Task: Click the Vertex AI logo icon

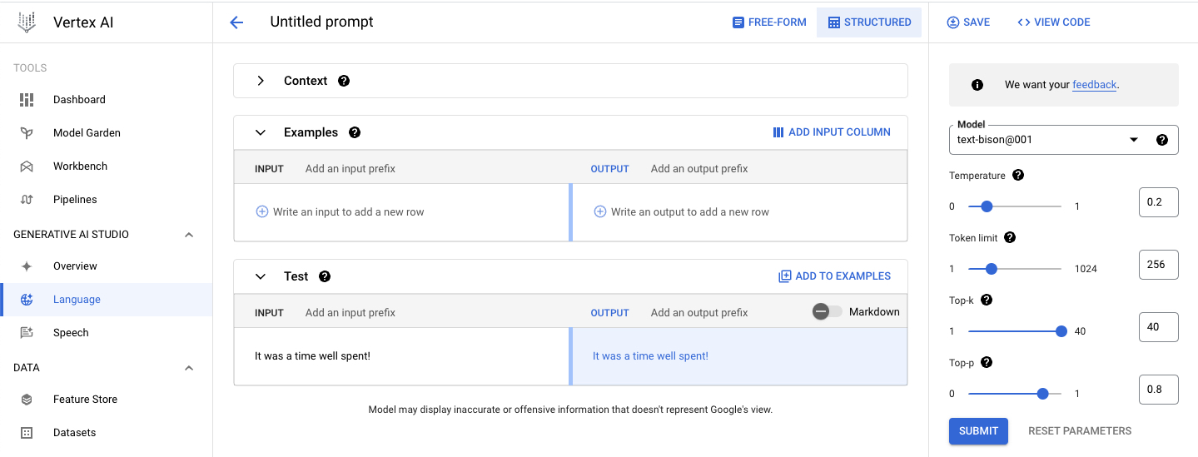Action: click(27, 22)
